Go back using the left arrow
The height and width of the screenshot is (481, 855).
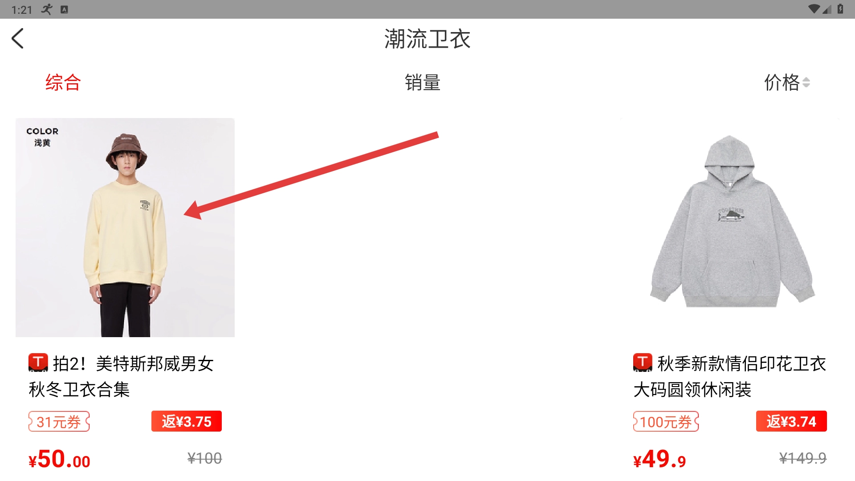pyautogui.click(x=17, y=38)
